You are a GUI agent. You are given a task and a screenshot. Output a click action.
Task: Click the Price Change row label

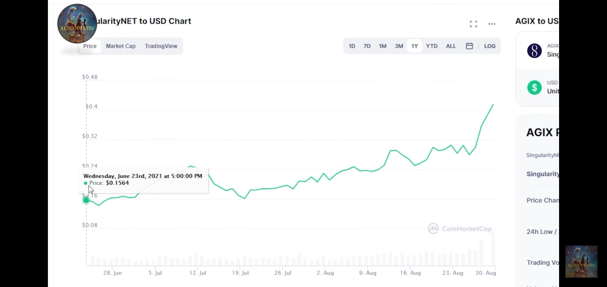pyautogui.click(x=543, y=200)
